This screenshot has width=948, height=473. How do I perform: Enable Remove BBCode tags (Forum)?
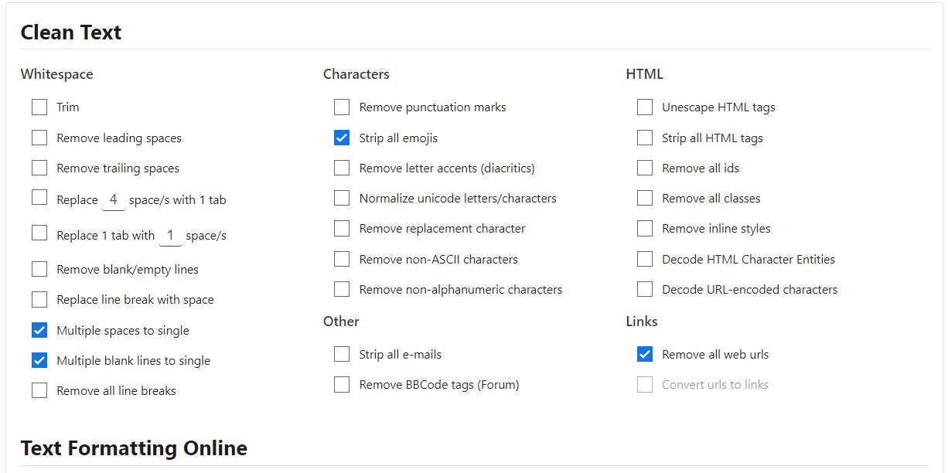[x=342, y=384]
